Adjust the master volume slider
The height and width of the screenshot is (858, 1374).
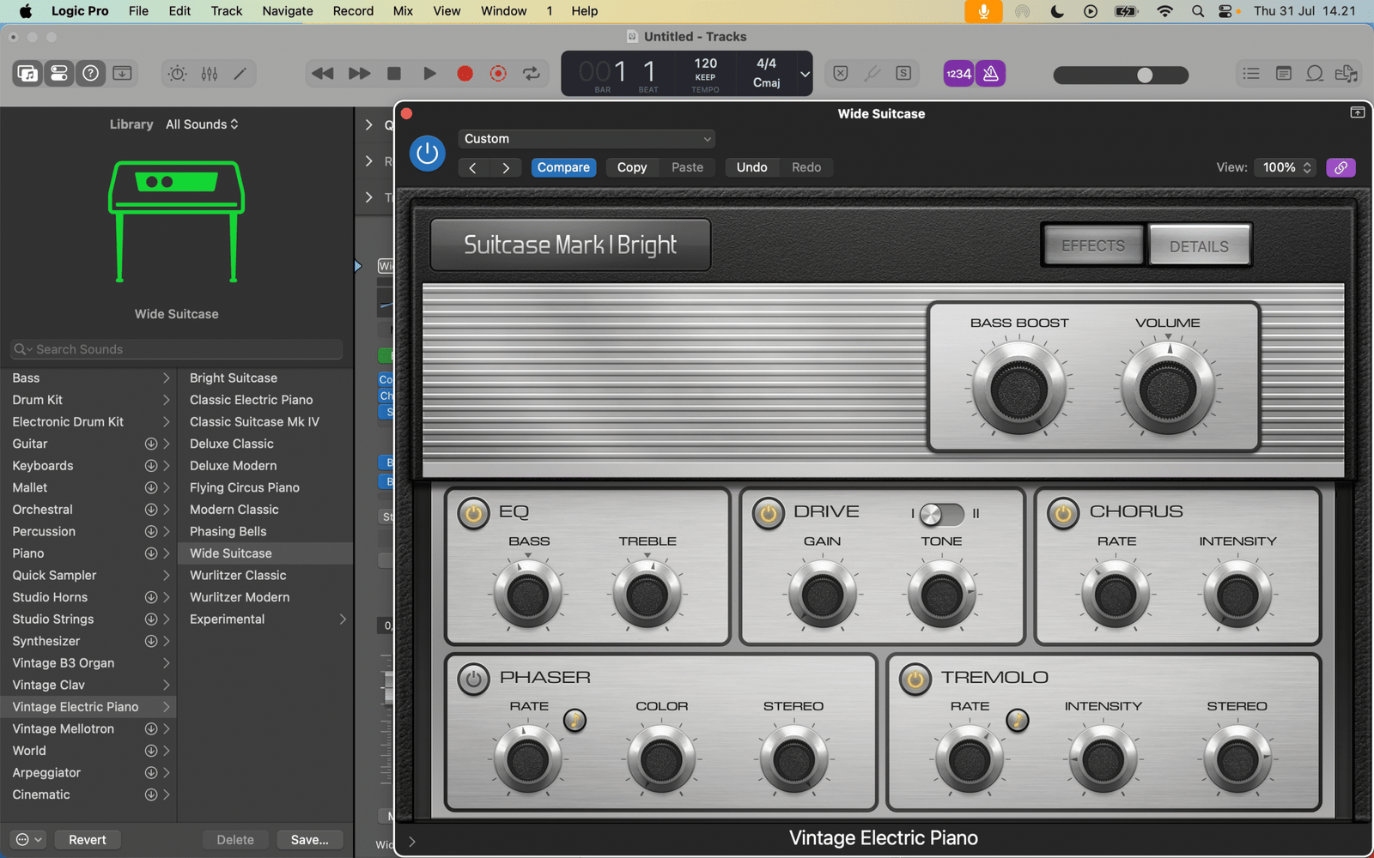(1144, 75)
